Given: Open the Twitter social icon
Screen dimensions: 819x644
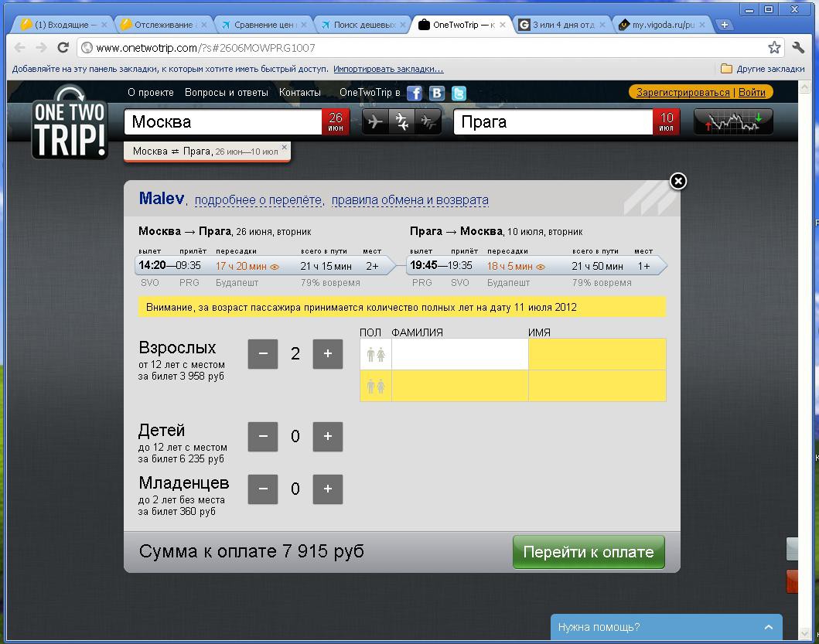Looking at the screenshot, I should coord(459,93).
